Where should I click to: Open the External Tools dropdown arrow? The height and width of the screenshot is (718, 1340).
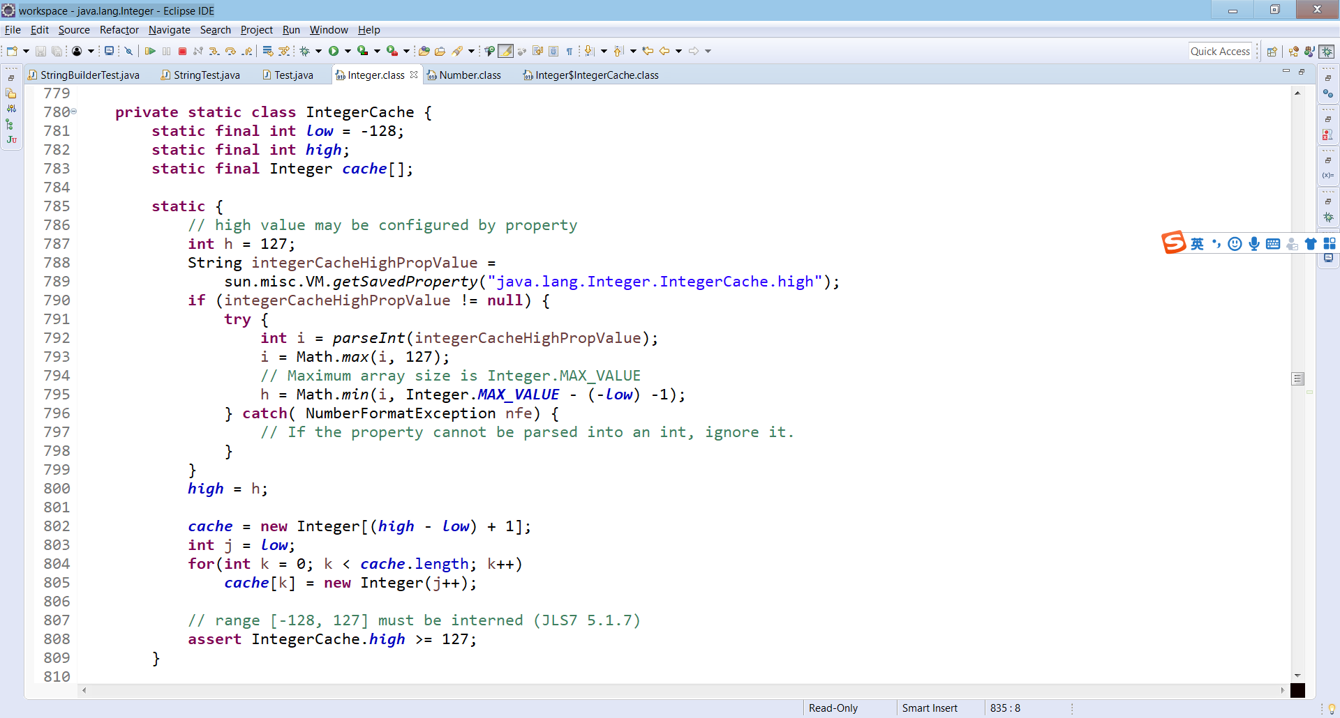[406, 51]
